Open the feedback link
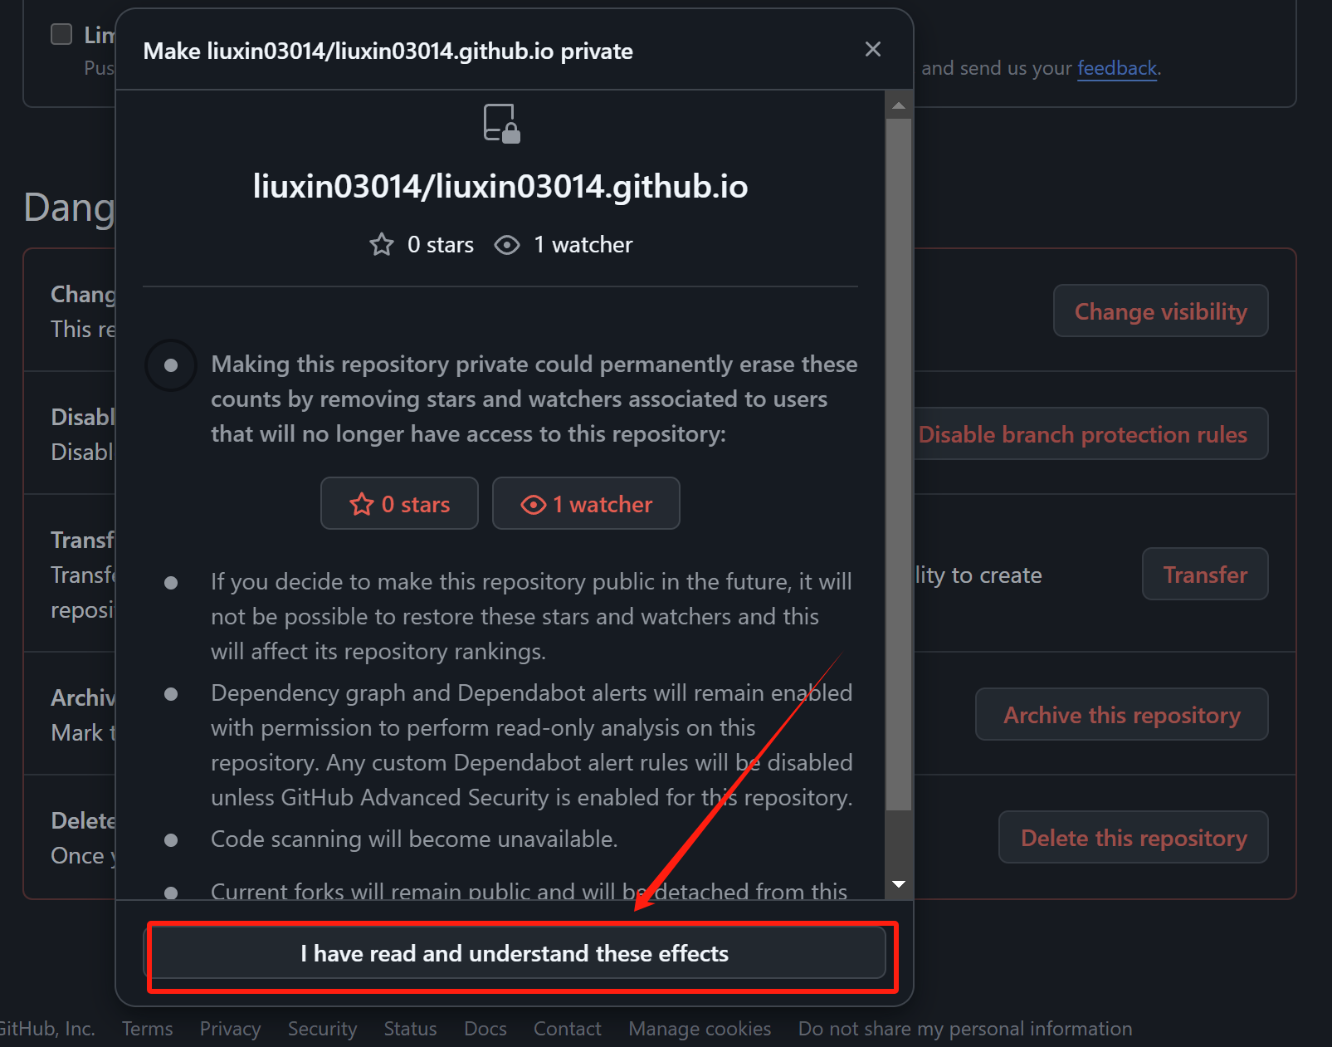 [1116, 68]
